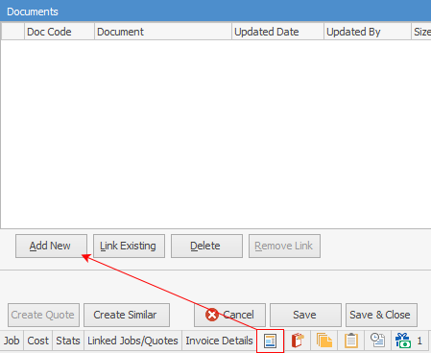Image resolution: width=431 pixels, height=353 pixels.
Task: Click the Link Existing button
Action: pos(129,246)
